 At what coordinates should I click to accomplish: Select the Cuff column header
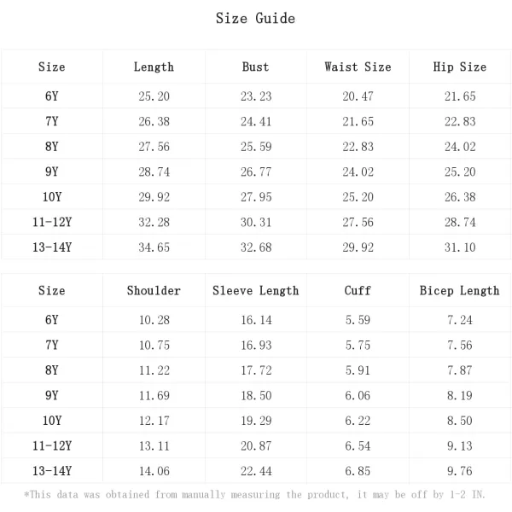click(358, 291)
